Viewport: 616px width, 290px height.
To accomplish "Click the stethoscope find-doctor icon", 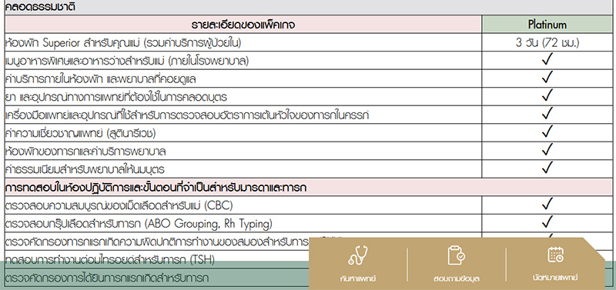I will pos(357,255).
